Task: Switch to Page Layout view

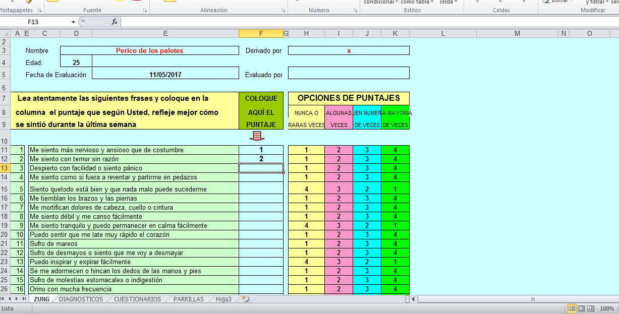Action: pyautogui.click(x=581, y=308)
